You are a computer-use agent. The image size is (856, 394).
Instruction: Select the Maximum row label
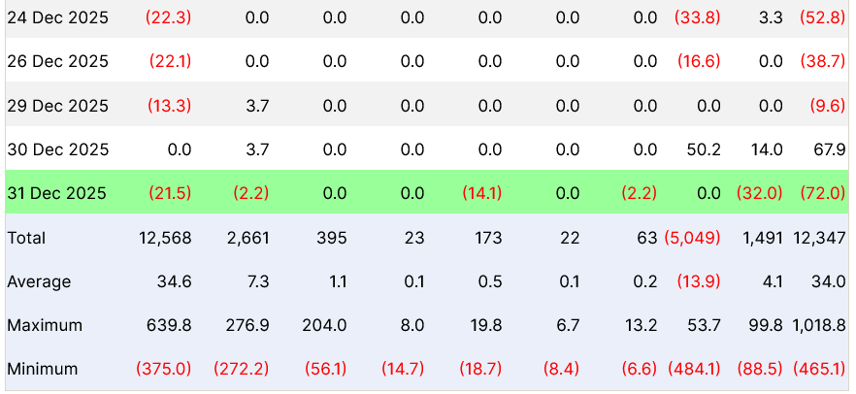click(x=45, y=325)
